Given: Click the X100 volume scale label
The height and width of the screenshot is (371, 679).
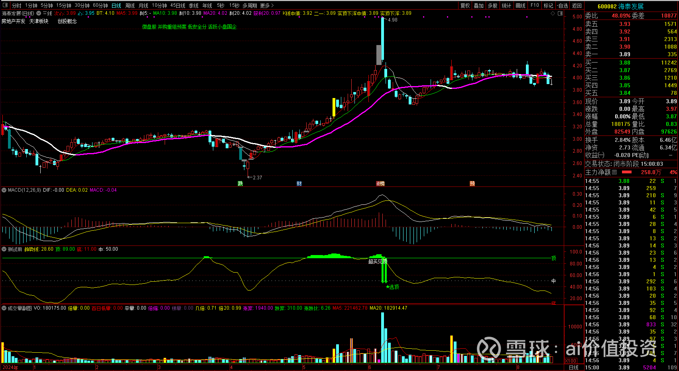Looking at the screenshot, I should pyautogui.click(x=571, y=361).
